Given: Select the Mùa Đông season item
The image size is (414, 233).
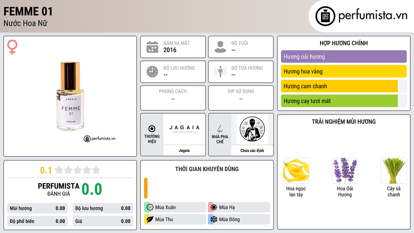Looking at the screenshot, I should click(239, 219).
